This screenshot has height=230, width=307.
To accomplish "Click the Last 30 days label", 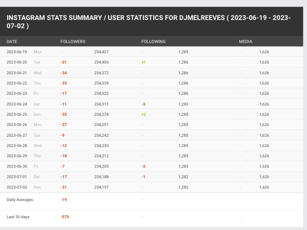I will pyautogui.click(x=18, y=217).
